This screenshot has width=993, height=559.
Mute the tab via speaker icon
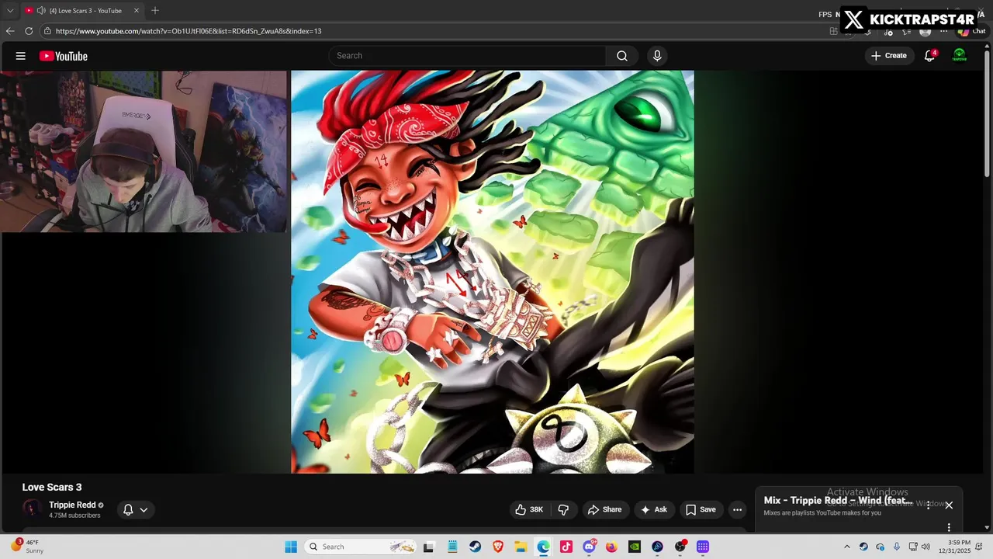(40, 11)
